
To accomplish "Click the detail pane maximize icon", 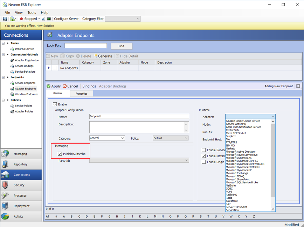I will pyautogui.click(x=298, y=86).
